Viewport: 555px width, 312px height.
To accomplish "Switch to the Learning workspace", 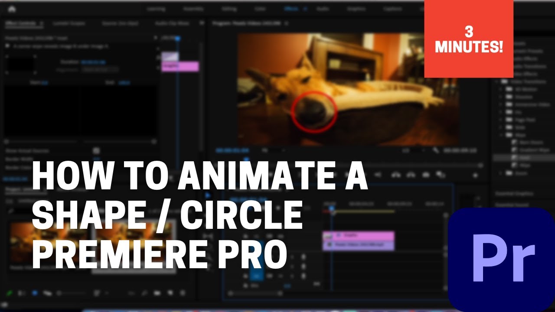I will pos(156,9).
